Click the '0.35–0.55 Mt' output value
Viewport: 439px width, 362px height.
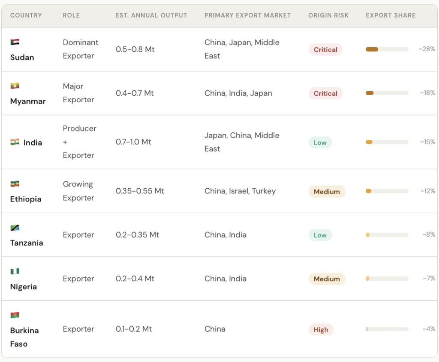140,191
